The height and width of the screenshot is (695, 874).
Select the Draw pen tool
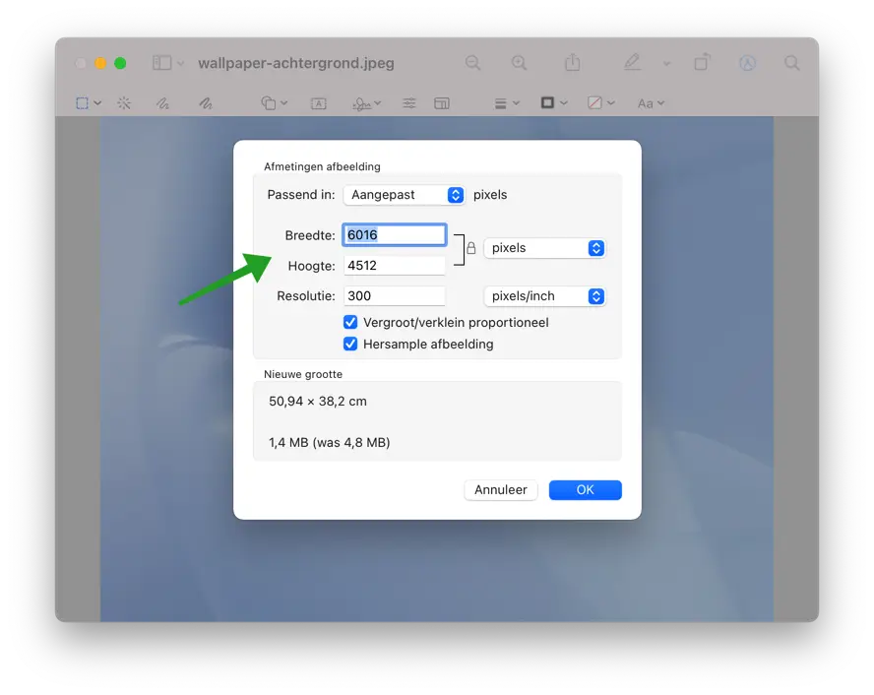coord(206,103)
